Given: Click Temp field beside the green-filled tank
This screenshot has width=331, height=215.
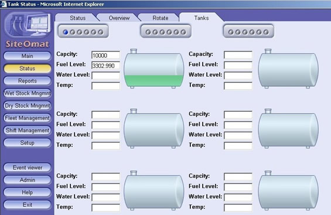Looking at the screenshot, I should tap(106, 86).
